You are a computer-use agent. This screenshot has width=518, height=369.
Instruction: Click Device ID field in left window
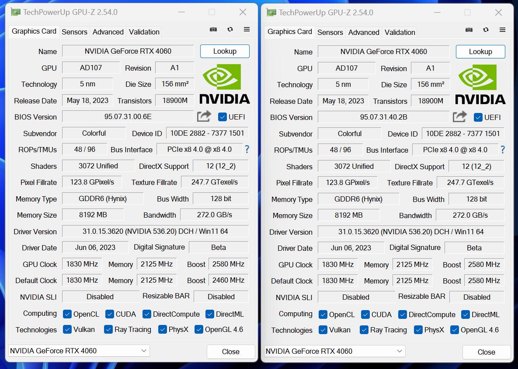tap(207, 133)
